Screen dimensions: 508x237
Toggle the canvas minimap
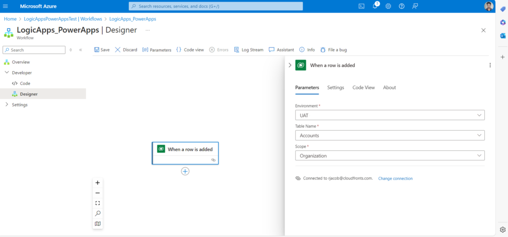coord(98,224)
